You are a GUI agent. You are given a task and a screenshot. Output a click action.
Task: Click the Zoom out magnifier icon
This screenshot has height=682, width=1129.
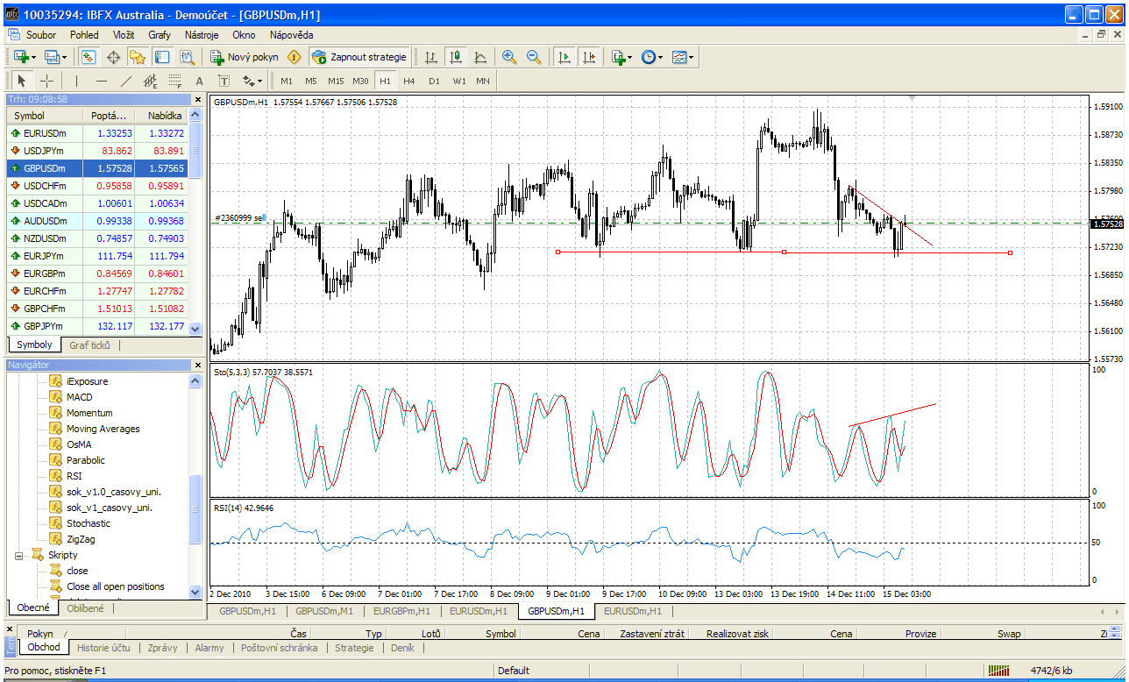(x=533, y=57)
